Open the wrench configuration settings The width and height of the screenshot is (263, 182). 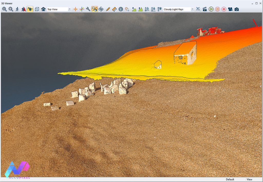(88, 9)
